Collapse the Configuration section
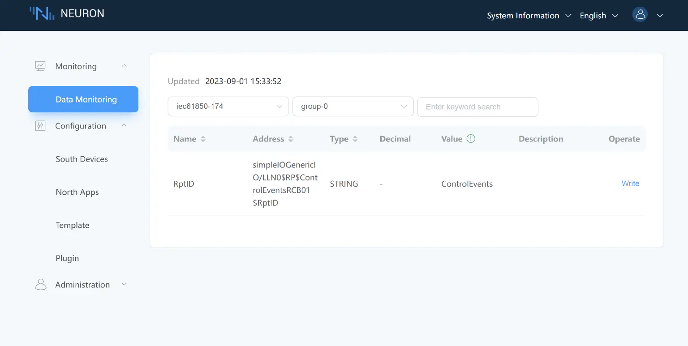The height and width of the screenshot is (346, 688). click(x=124, y=125)
